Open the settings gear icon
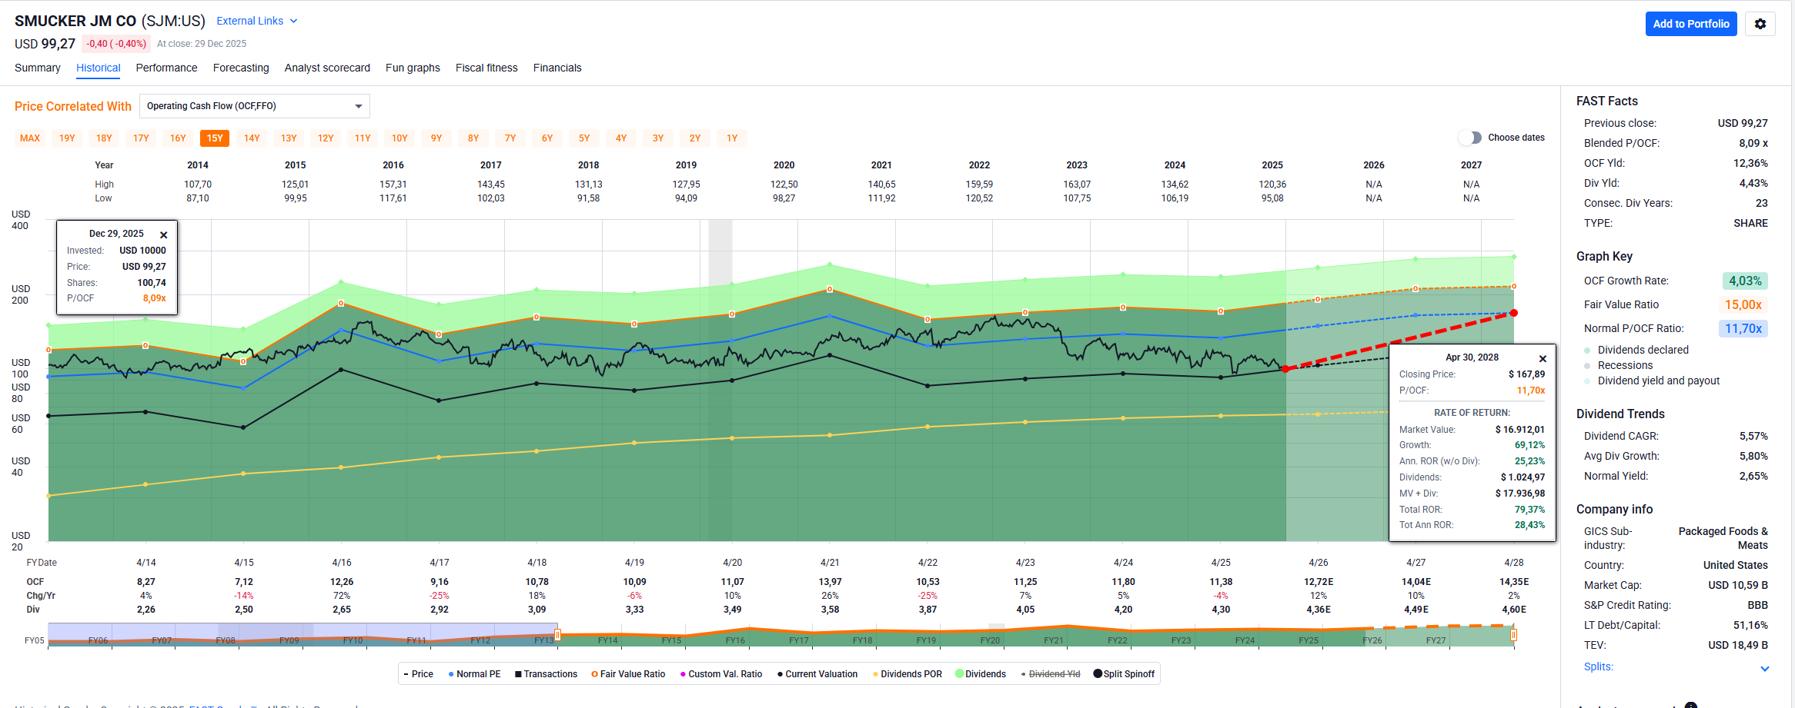The image size is (1795, 708). pos(1760,24)
